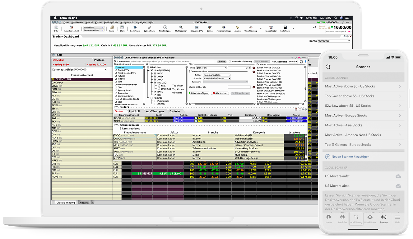
Task: Open the Marktscanner tool
Action: coord(181,29)
